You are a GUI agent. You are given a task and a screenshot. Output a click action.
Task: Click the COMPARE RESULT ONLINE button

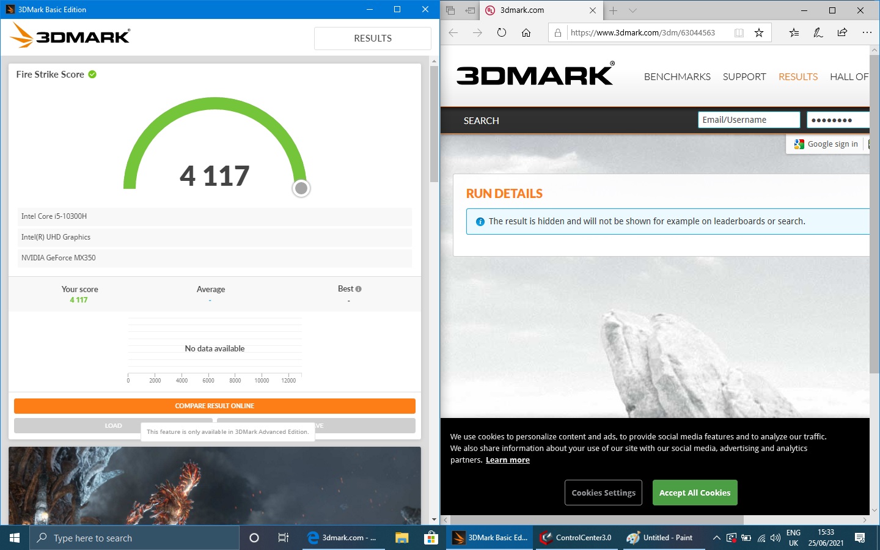click(215, 406)
